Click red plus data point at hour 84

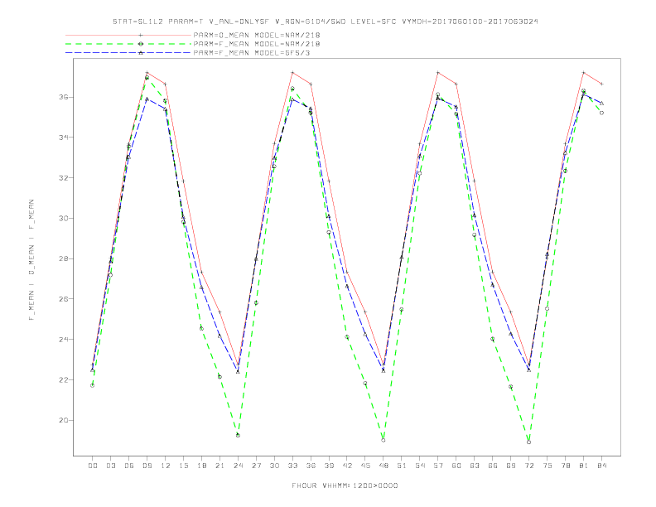tap(601, 84)
